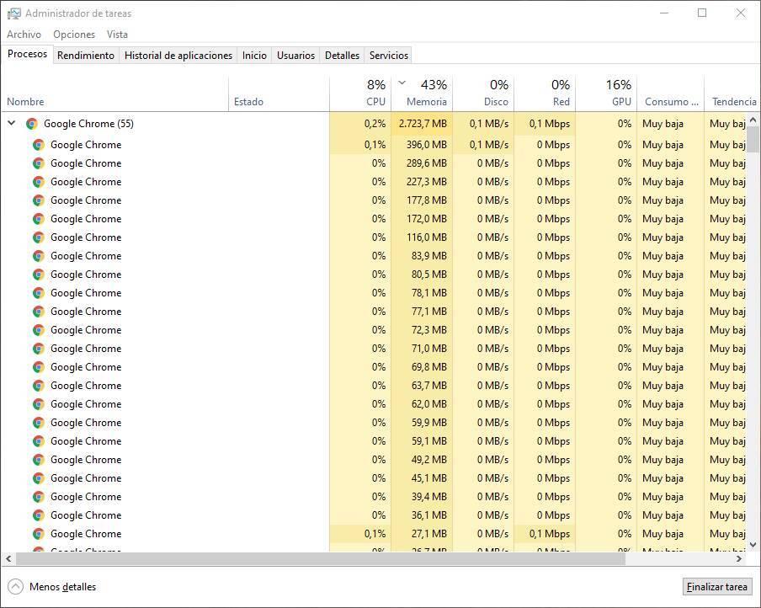Switch to the Detalles tab
761x608 pixels.
coord(342,55)
